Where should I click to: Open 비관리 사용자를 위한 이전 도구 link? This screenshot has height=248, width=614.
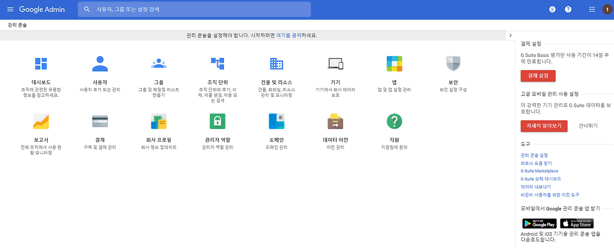(x=550, y=195)
